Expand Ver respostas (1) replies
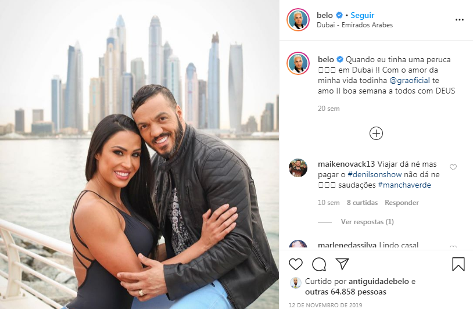The height and width of the screenshot is (309, 473). coord(367,222)
